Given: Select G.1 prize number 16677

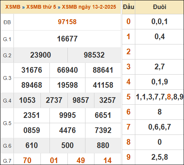Looking at the screenshot, I should (x=67, y=39).
